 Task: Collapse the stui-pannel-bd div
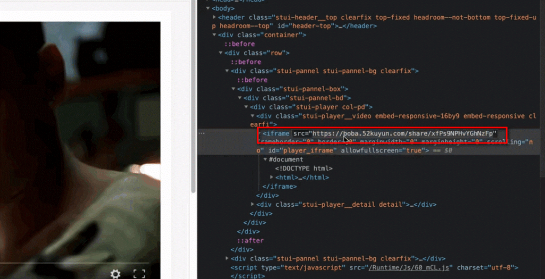(240, 98)
